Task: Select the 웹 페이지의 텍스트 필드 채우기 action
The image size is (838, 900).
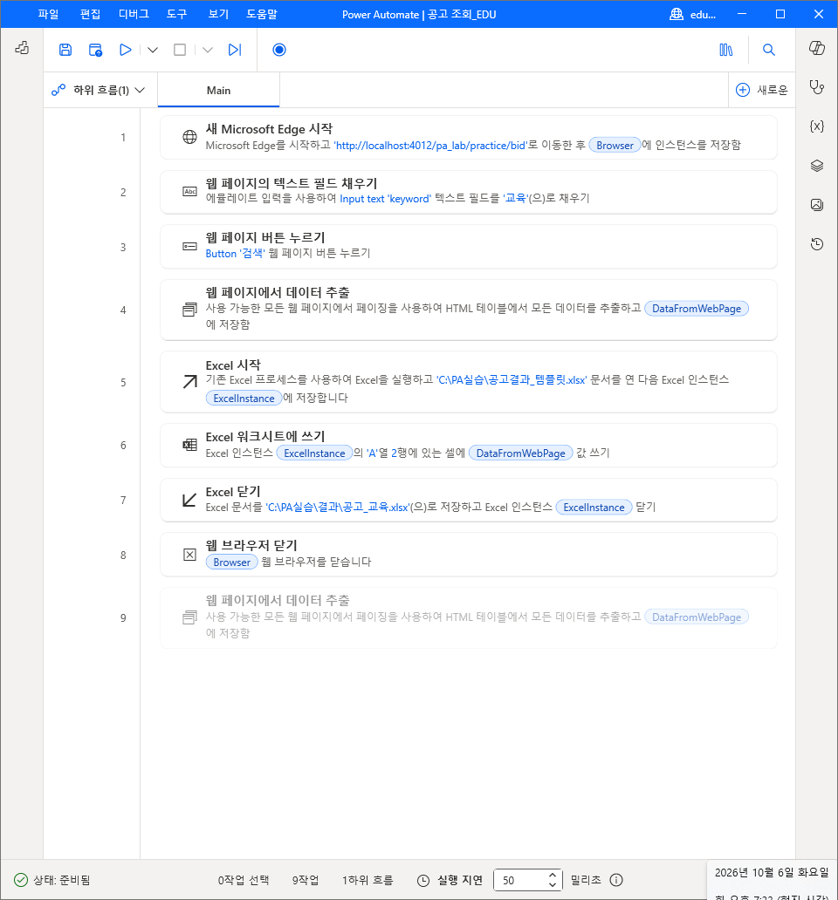Action: click(x=469, y=192)
